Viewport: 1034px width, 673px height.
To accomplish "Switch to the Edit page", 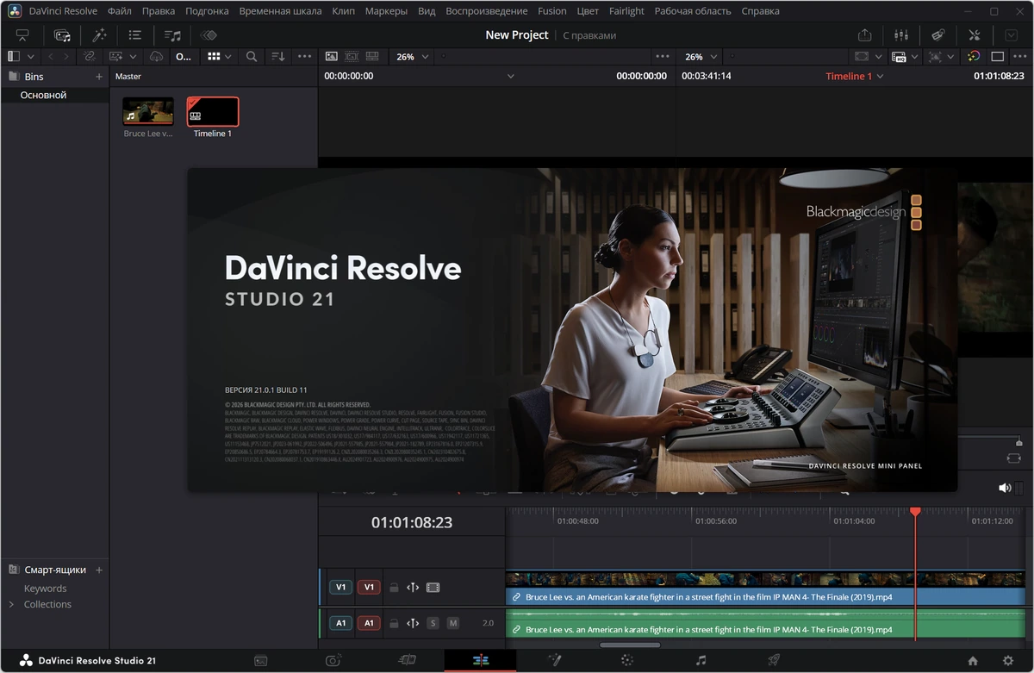I will 481,661.
